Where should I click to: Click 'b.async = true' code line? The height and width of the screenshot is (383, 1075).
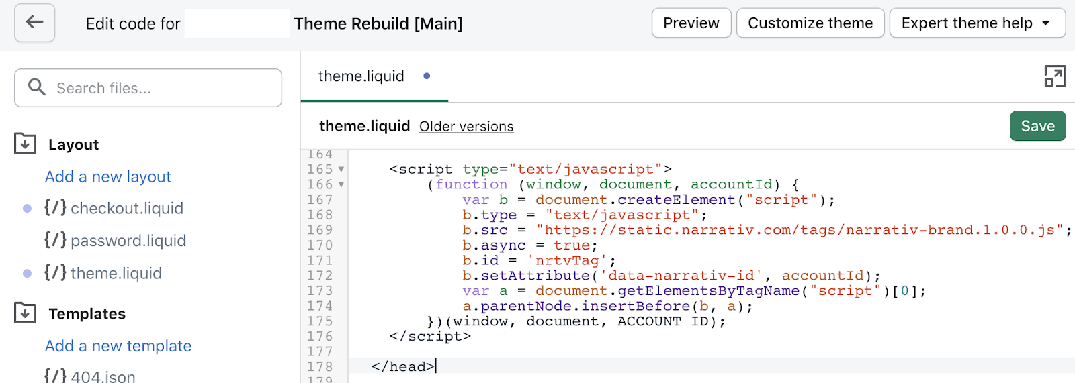tap(529, 245)
